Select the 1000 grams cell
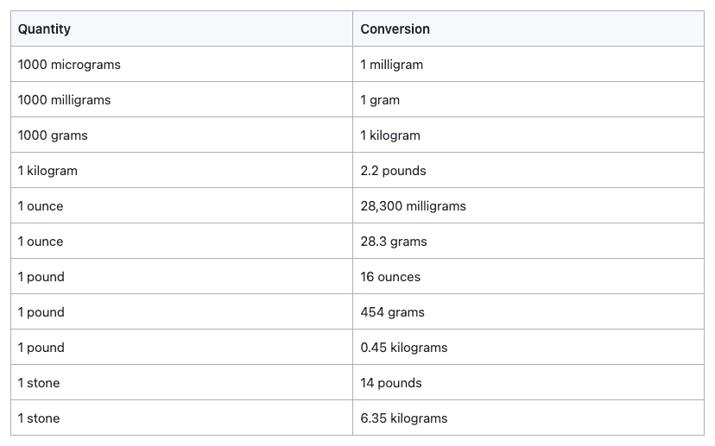715x446 pixels. coord(181,135)
